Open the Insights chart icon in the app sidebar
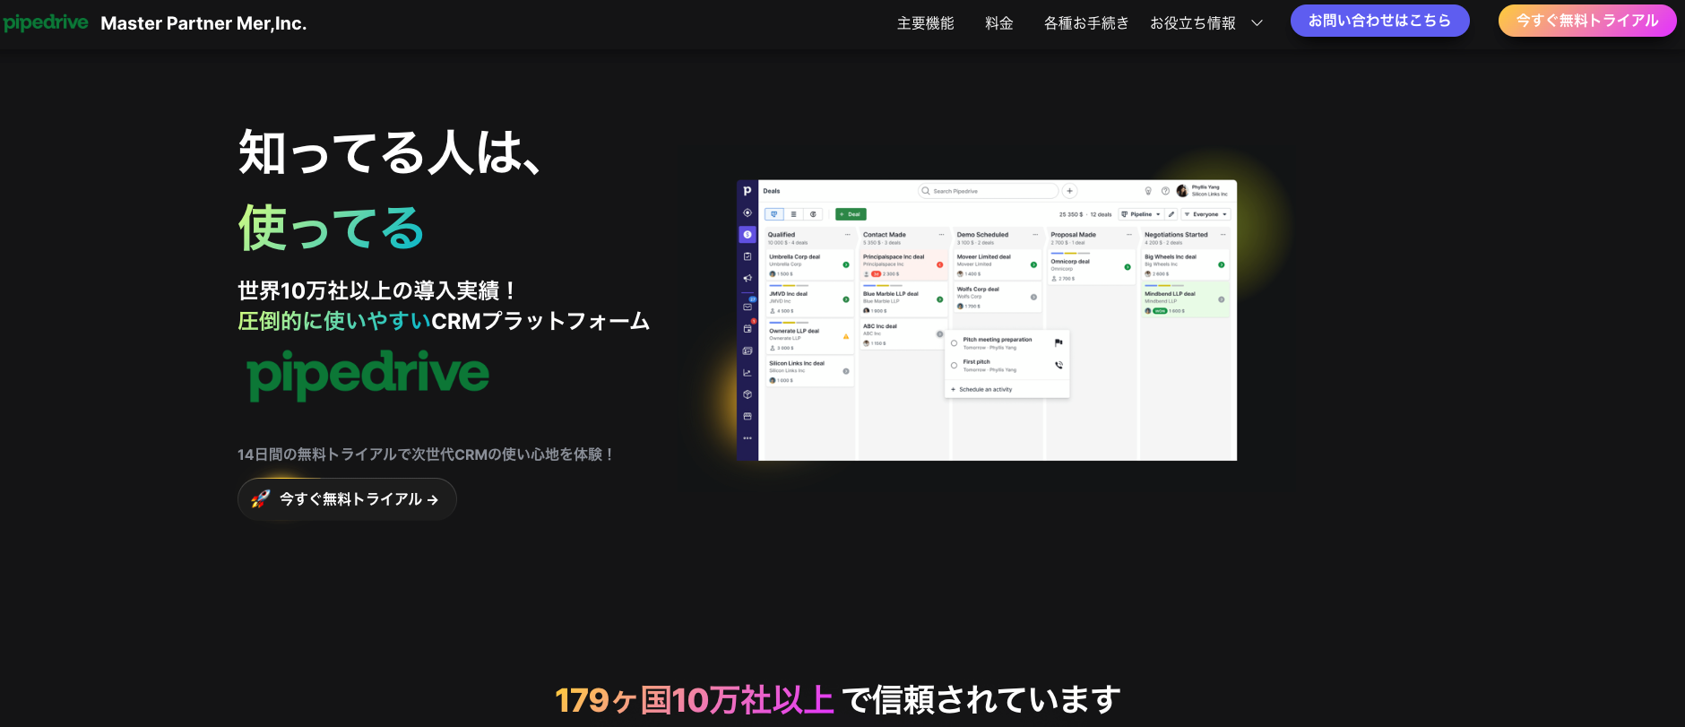 (x=747, y=373)
